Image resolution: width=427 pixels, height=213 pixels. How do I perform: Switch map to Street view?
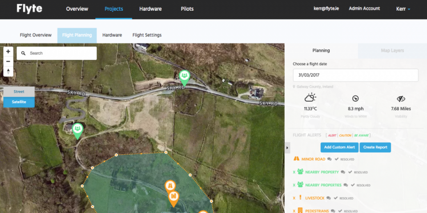tap(19, 91)
